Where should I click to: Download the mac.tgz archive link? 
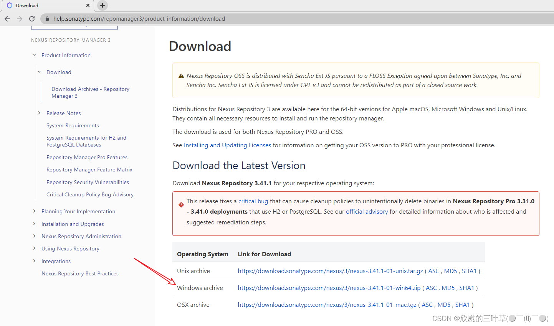point(327,305)
